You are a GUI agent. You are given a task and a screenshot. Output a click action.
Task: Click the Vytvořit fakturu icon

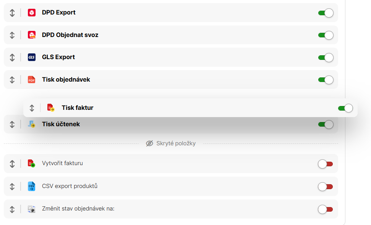tap(31, 164)
